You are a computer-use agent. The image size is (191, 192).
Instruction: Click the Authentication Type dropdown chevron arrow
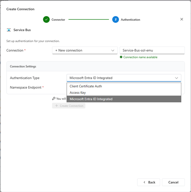176,78
